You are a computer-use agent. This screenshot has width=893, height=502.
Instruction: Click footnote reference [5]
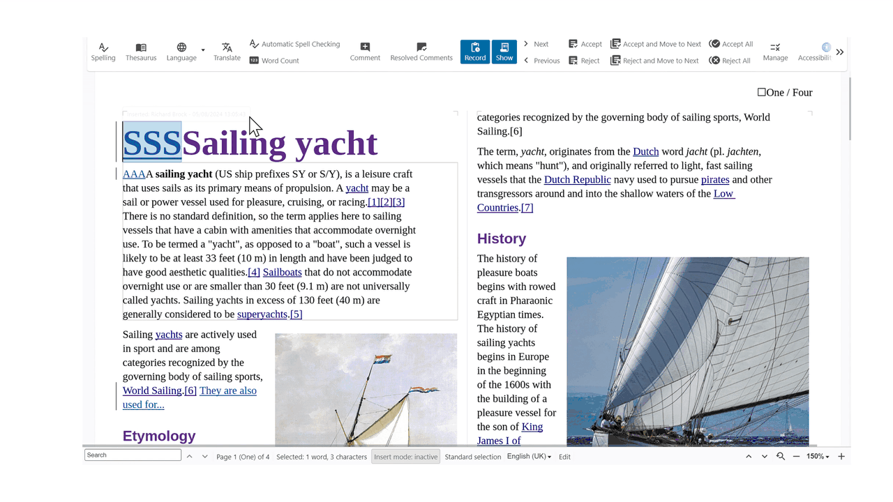click(x=297, y=314)
